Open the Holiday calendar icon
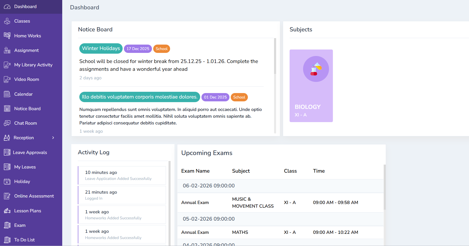 (x=7, y=181)
